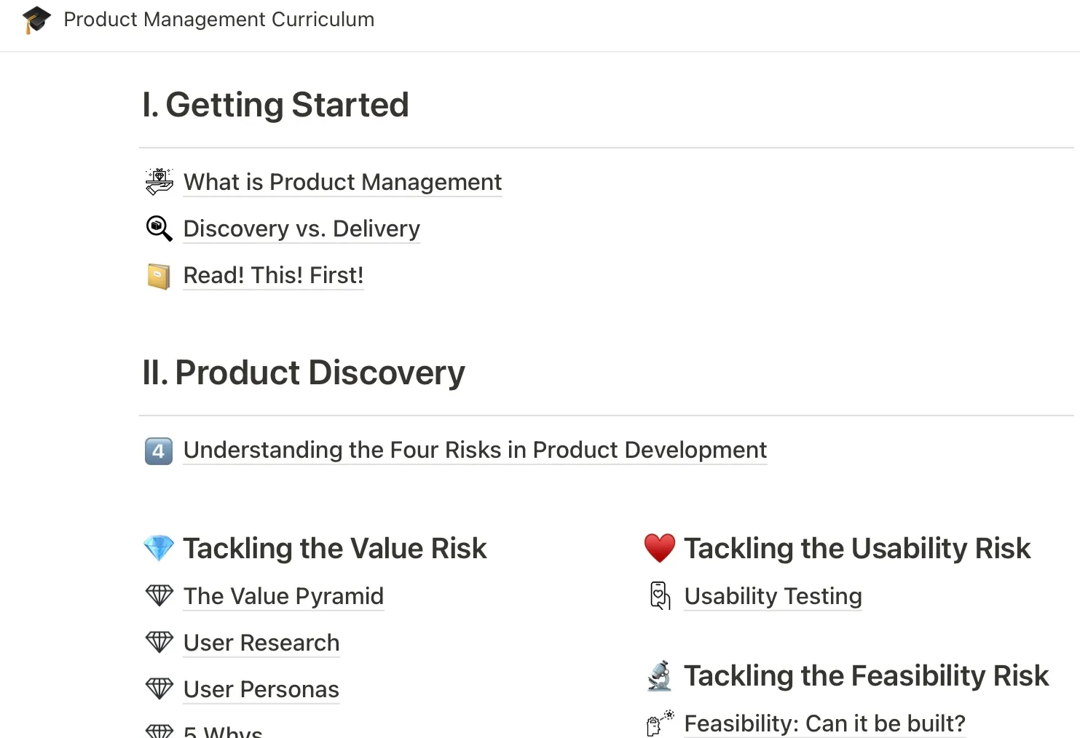Click the graduation cap page icon
Screen dimensions: 1080x738
pos(36,20)
